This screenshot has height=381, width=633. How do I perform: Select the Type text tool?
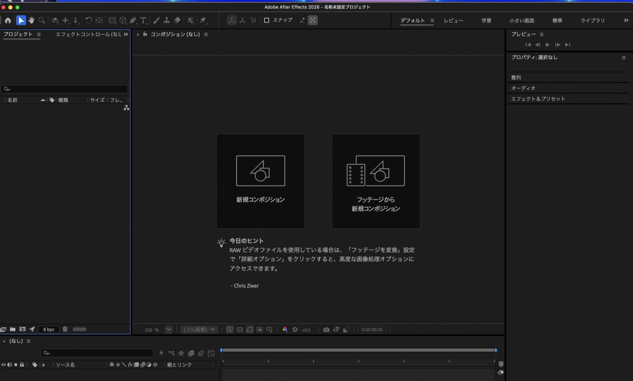tap(144, 20)
